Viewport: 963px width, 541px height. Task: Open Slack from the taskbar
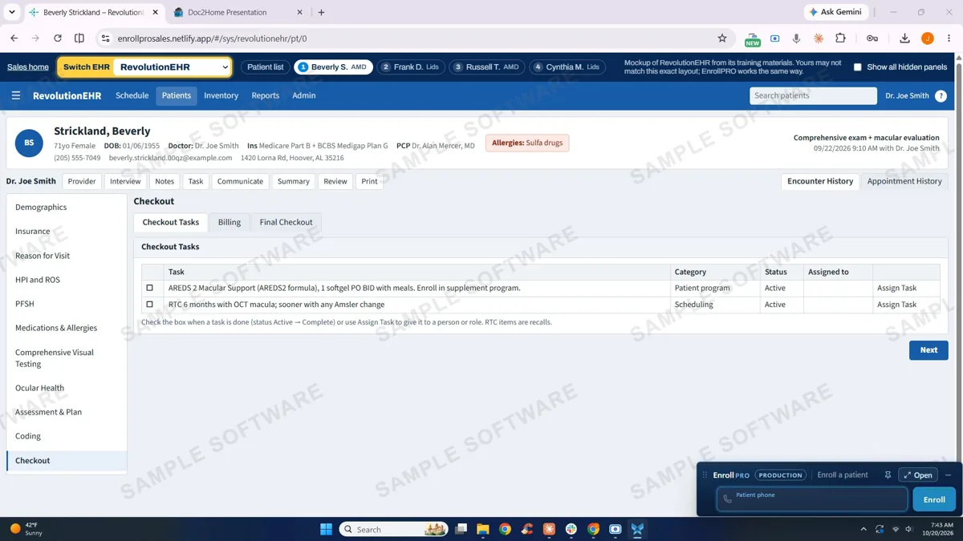pyautogui.click(x=571, y=529)
